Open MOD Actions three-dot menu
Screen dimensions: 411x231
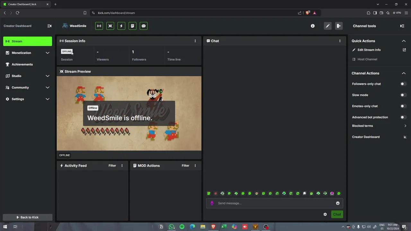195,166
